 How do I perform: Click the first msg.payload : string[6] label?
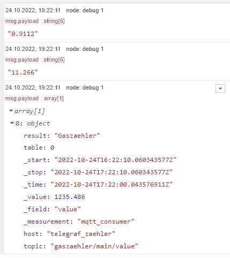35,21
